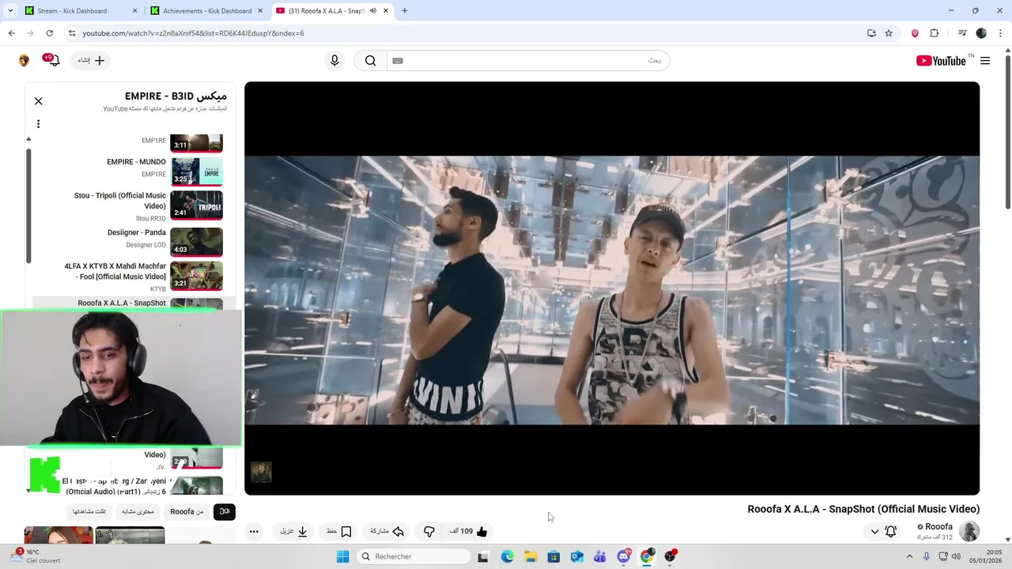1012x569 pixels.
Task: Click the thumbs-down dislike icon
Action: tap(429, 532)
